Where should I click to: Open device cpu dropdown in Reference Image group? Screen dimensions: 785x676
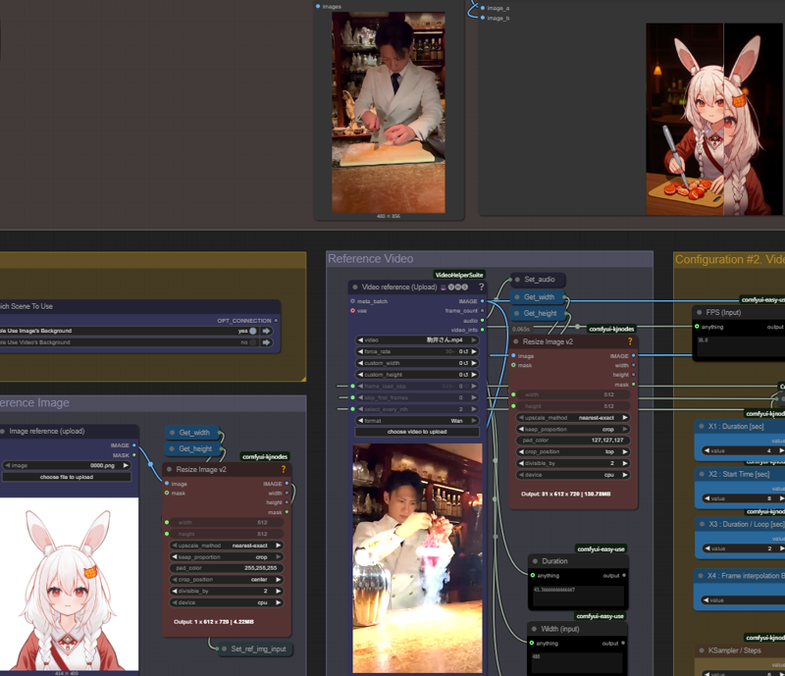(227, 602)
